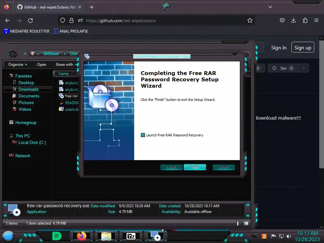Open Save to Pocket icon
This screenshot has width=324, height=243.
pos(282,21)
